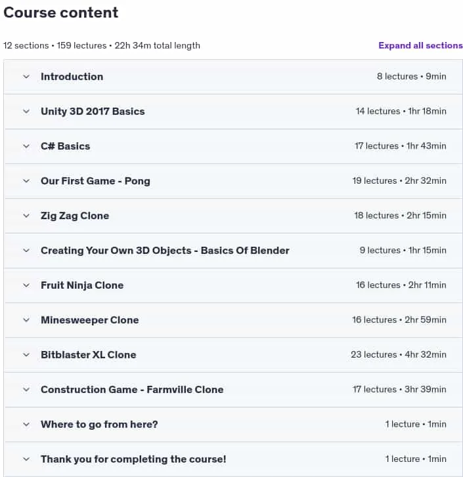463x477 pixels.
Task: Expand all sections link
Action: (x=420, y=45)
